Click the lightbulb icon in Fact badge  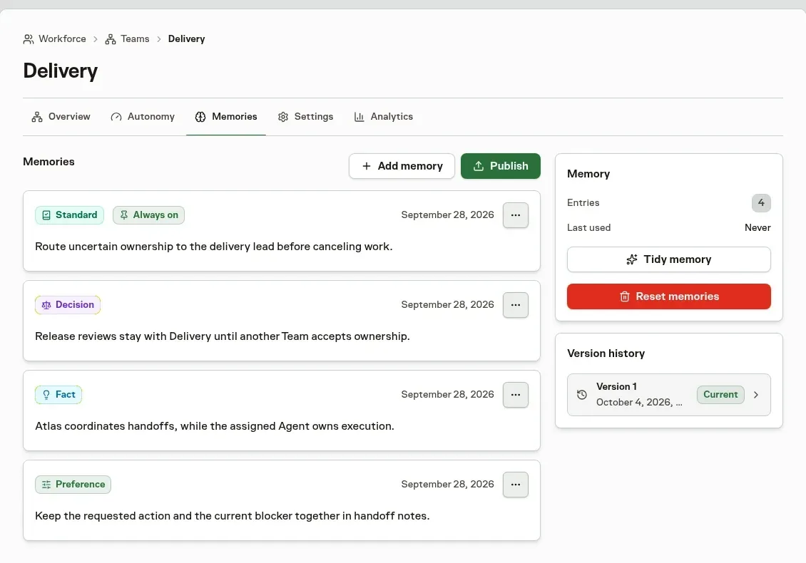(x=46, y=395)
